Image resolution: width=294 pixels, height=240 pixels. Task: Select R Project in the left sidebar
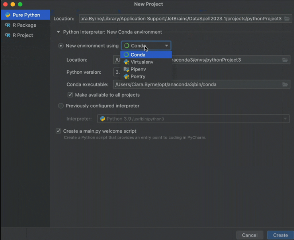(x=23, y=35)
